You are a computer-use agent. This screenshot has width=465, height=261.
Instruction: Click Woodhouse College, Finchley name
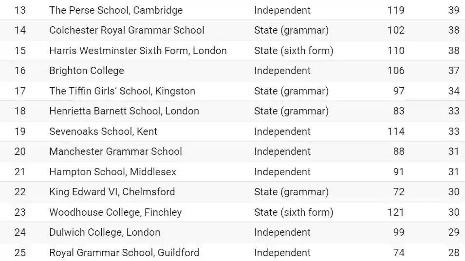coord(115,212)
